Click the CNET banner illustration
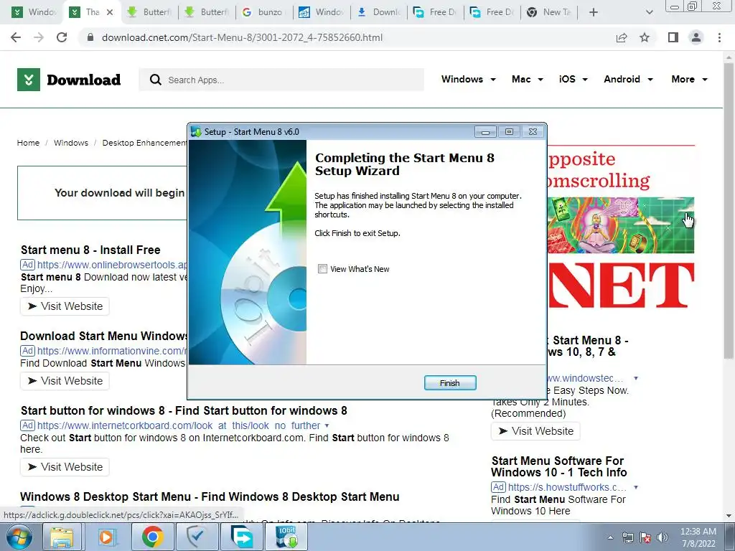 [621, 225]
